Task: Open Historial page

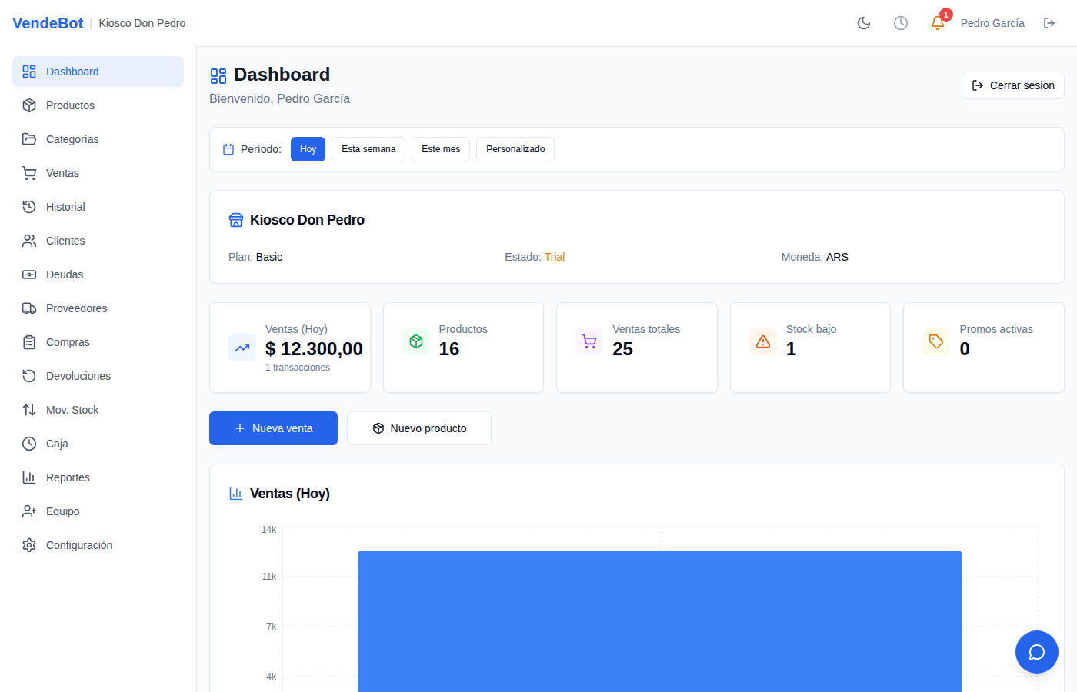Action: point(98,207)
